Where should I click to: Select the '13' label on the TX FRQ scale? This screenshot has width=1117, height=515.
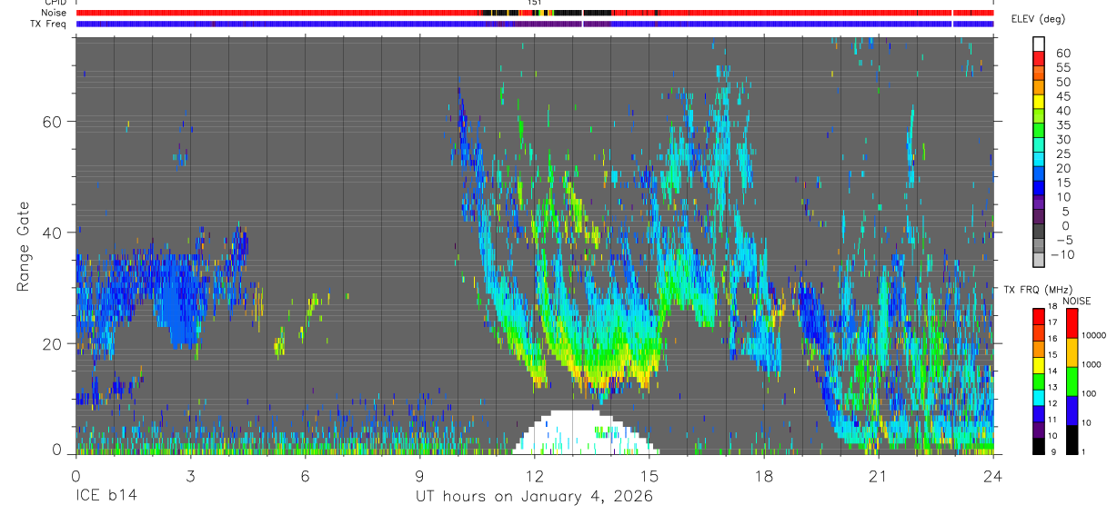point(1054,387)
